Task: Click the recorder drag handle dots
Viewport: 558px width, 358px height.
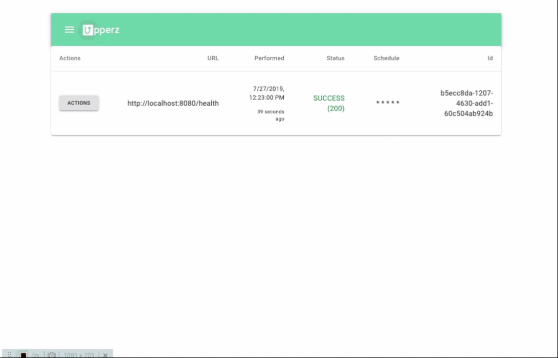Action: point(10,354)
